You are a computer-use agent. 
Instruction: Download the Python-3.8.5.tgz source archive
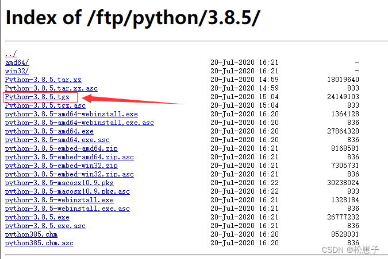point(37,97)
